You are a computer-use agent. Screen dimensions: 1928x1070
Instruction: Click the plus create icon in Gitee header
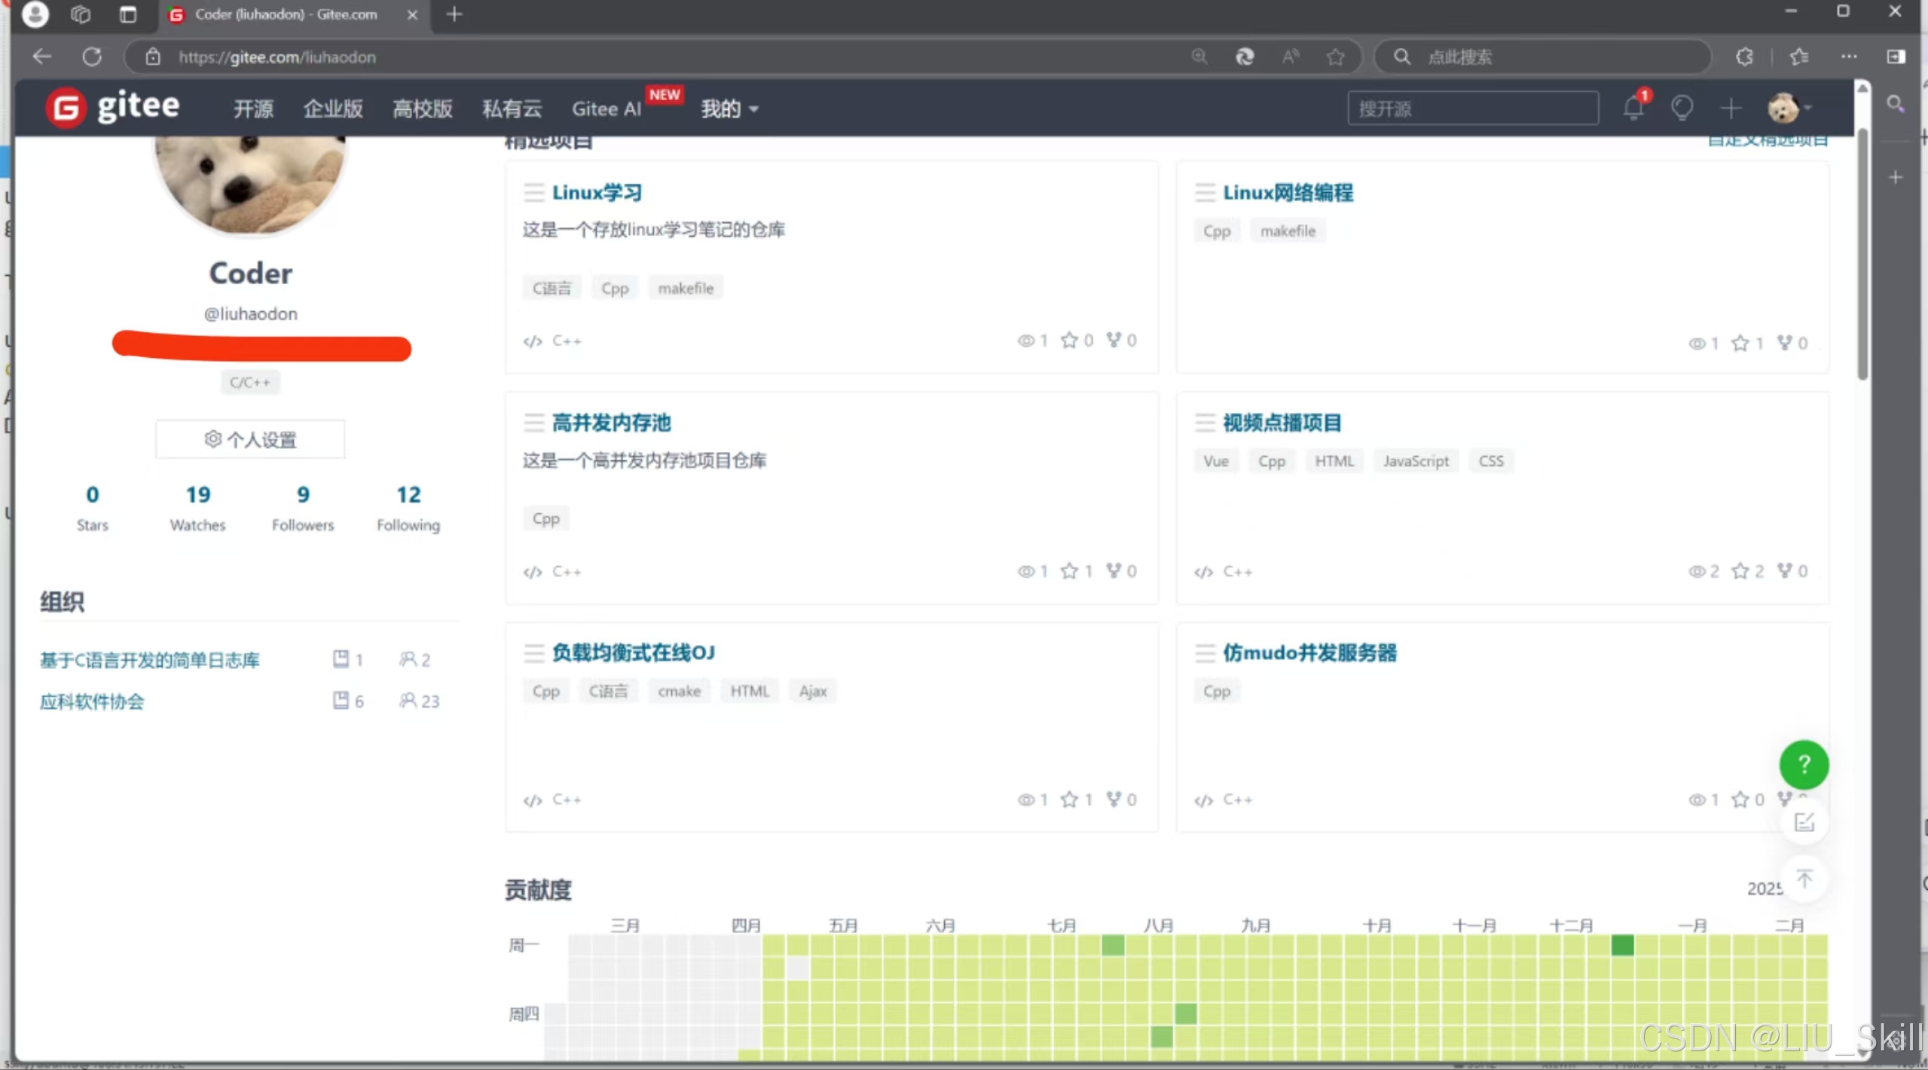click(x=1731, y=109)
